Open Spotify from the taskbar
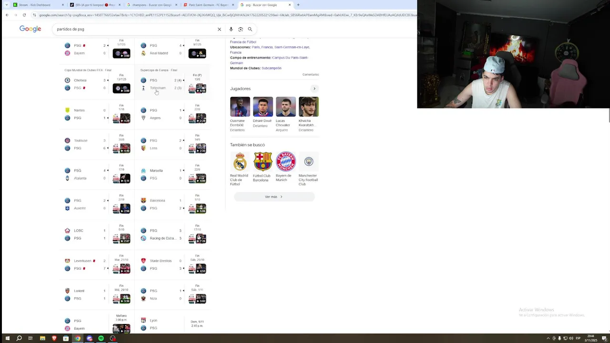Screen dimensions: 610x343 click(101, 338)
